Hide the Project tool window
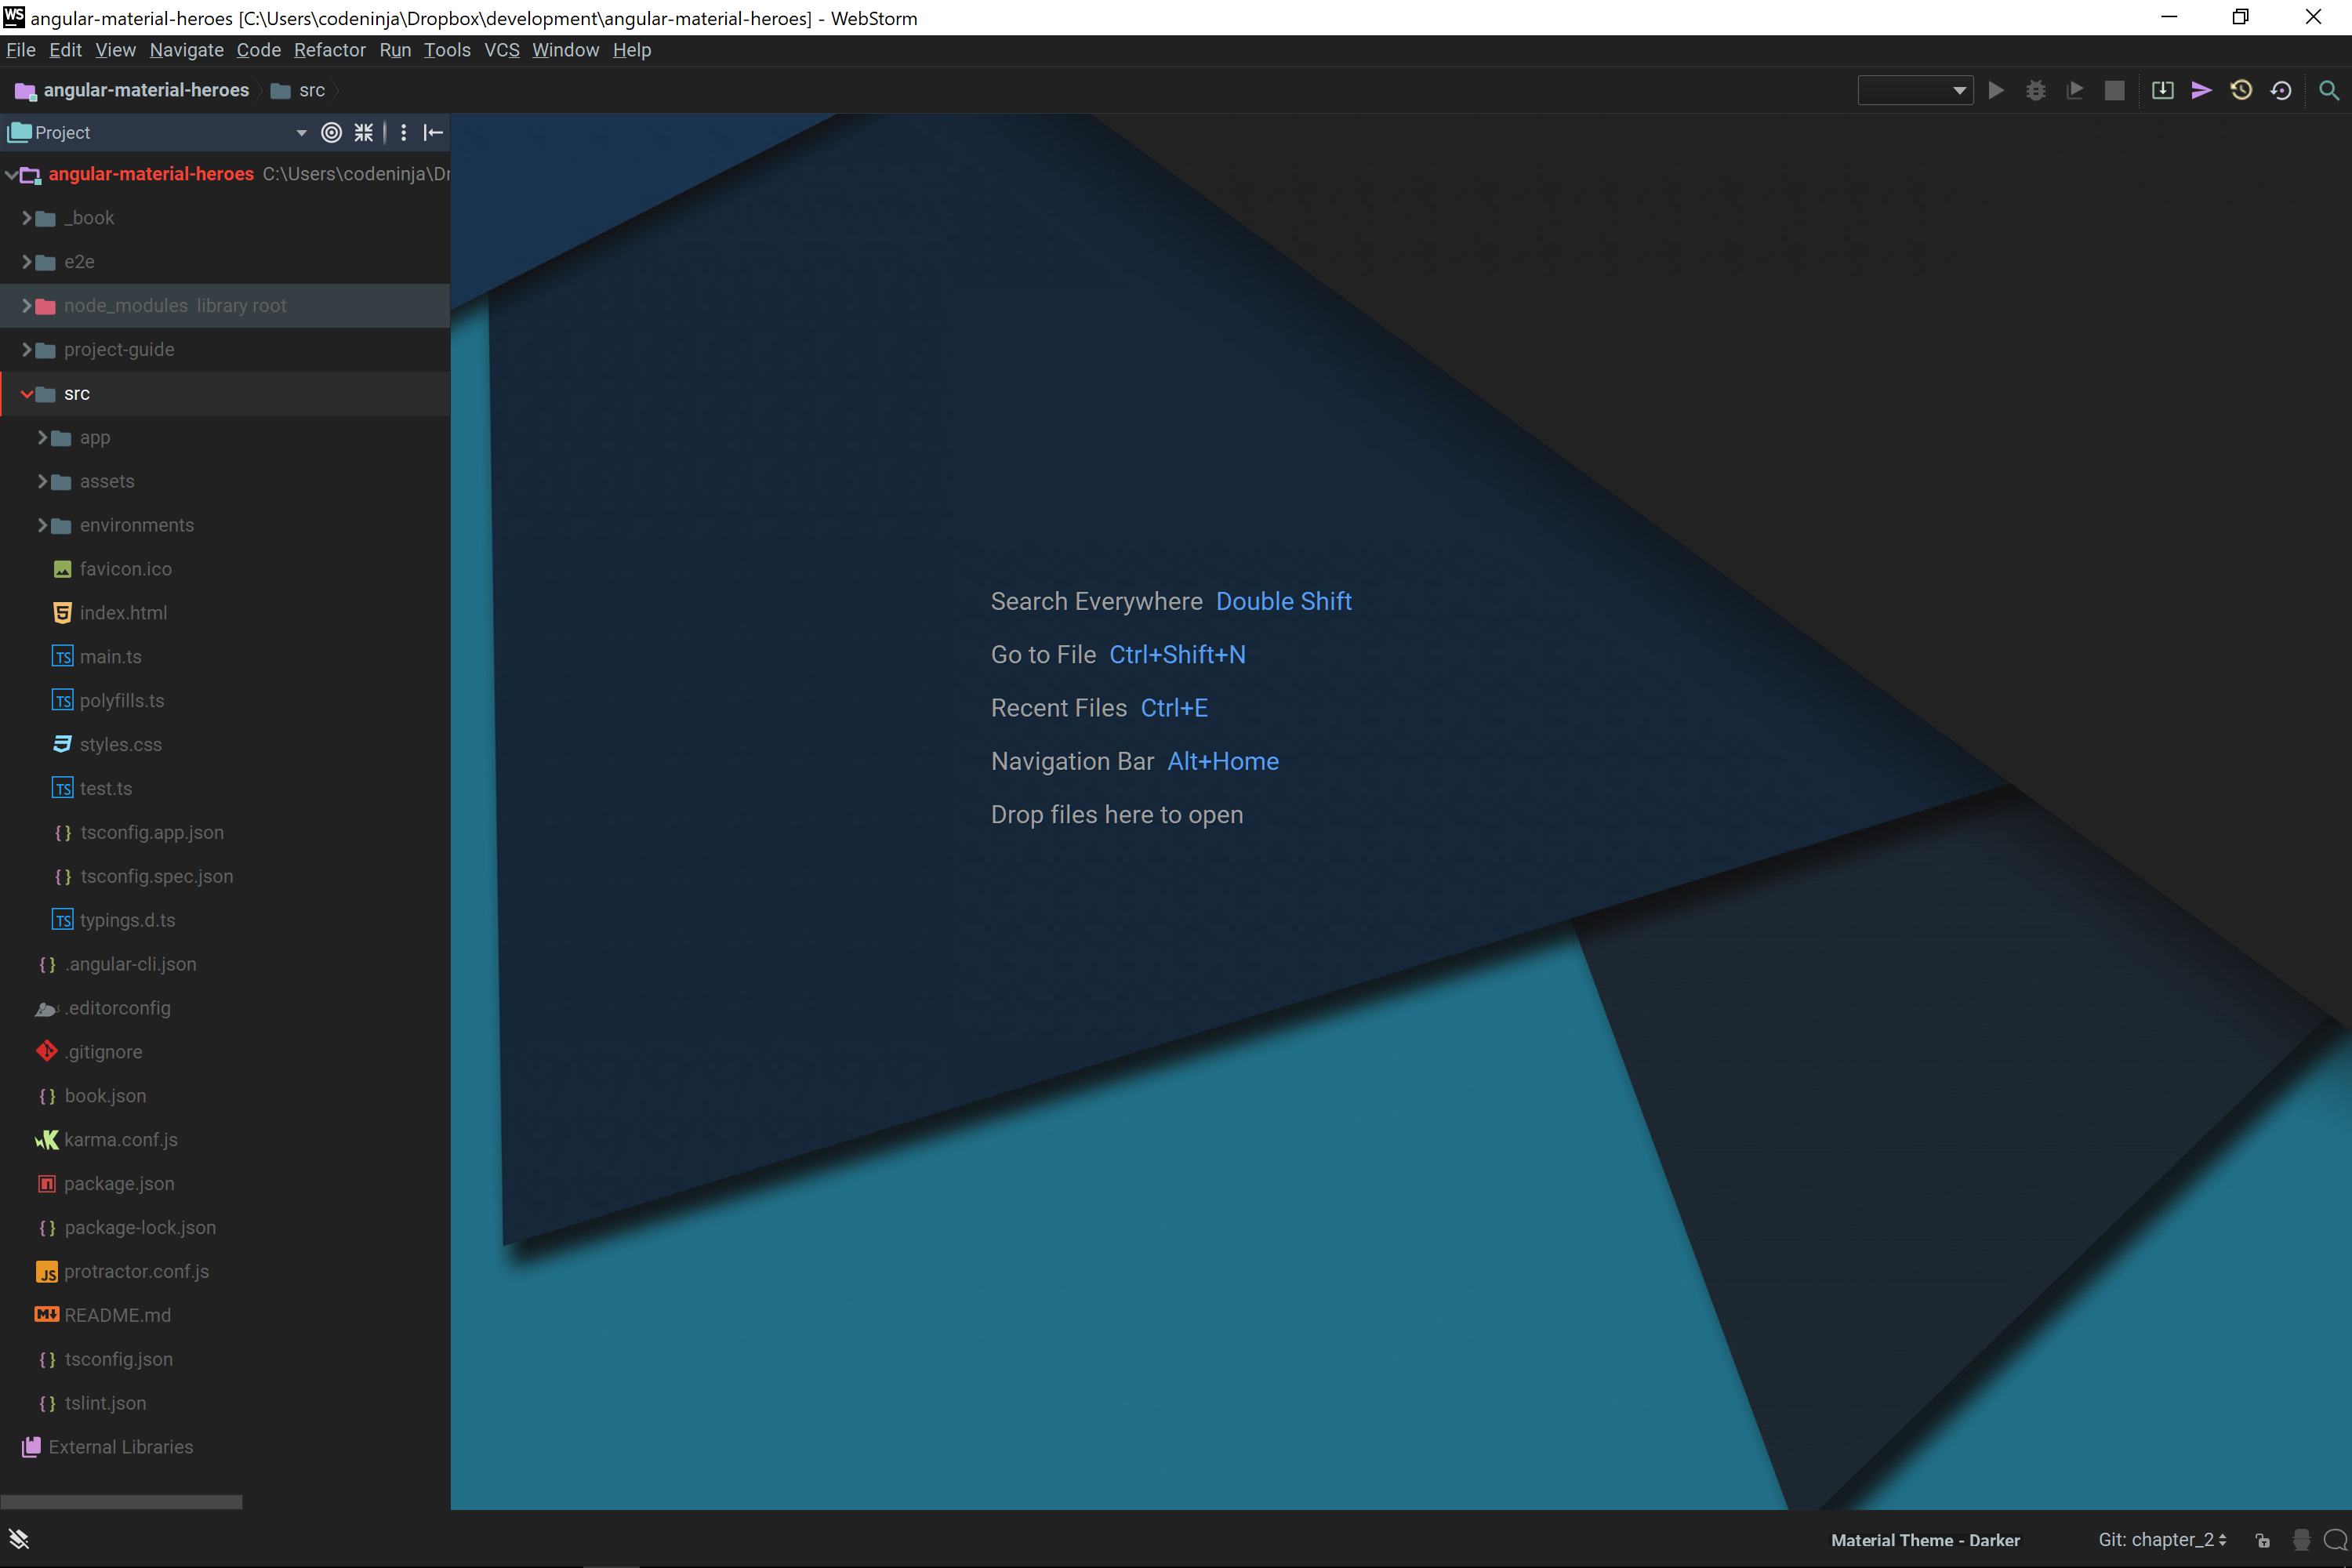This screenshot has height=1568, width=2352. click(433, 132)
